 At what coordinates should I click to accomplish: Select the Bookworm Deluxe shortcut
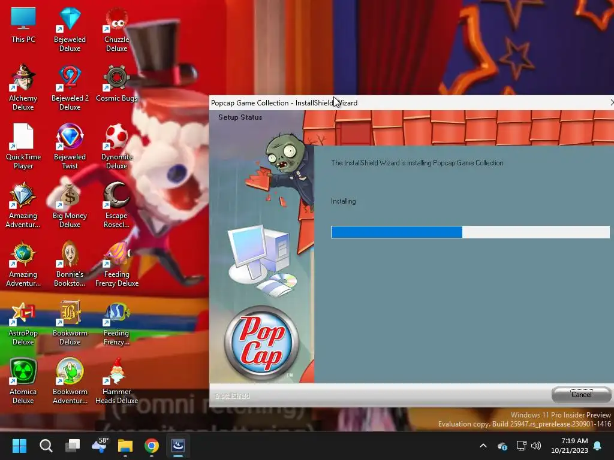click(x=70, y=323)
